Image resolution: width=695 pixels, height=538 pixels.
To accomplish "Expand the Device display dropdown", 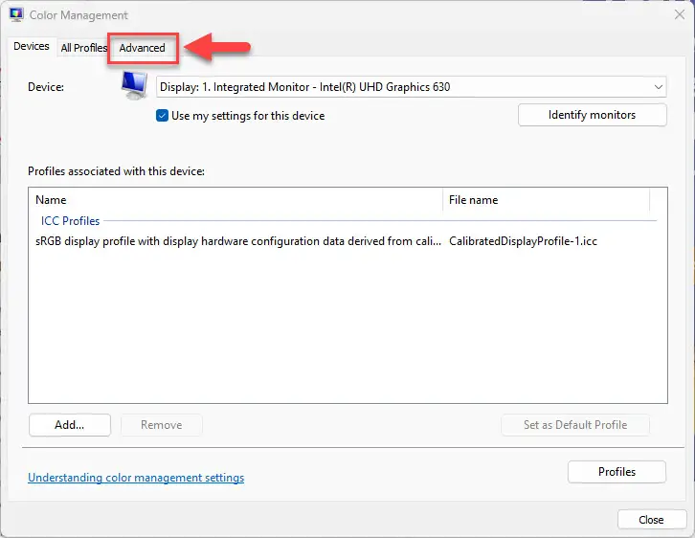I will click(411, 87).
